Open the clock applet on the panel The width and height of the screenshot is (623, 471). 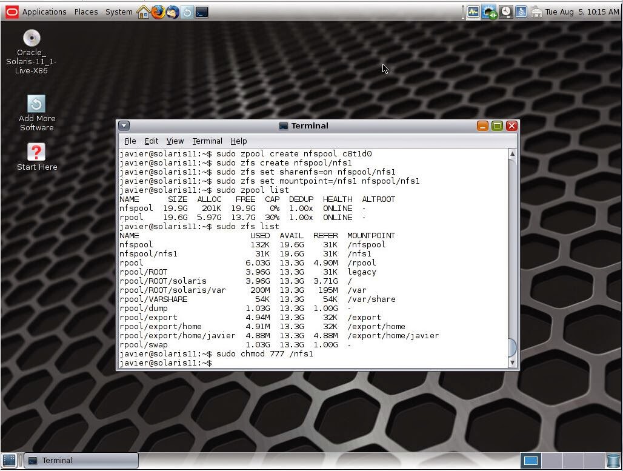505,12
